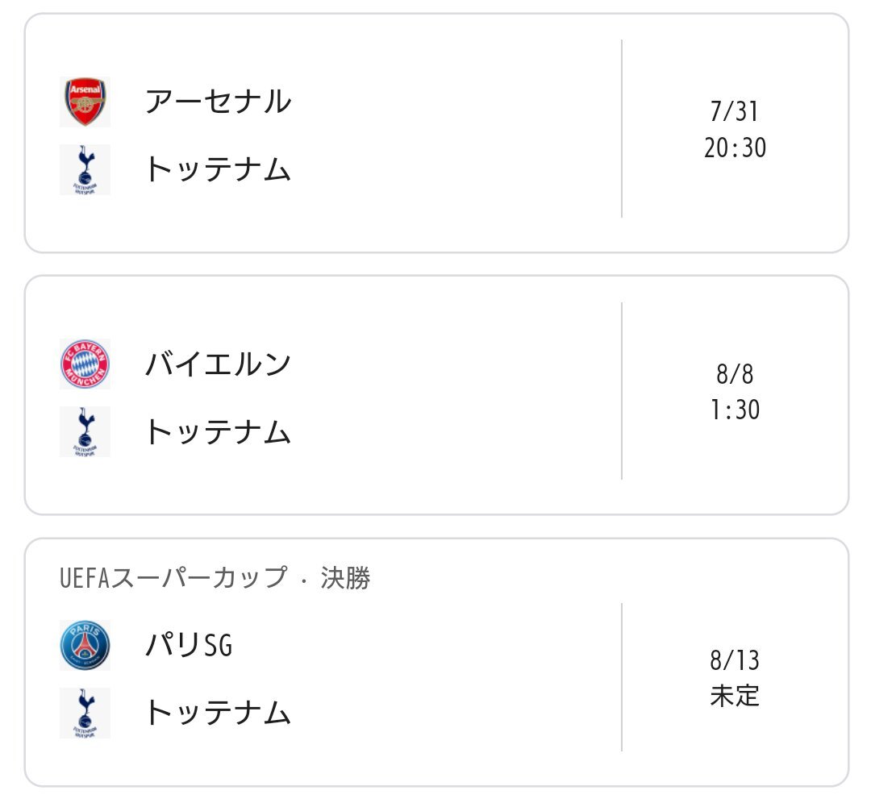The height and width of the screenshot is (803, 871).
Task: Click the Tottenham crest in the Super Cup match
Action: tap(85, 713)
